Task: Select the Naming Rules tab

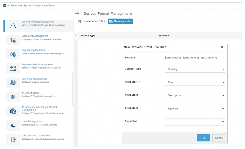Action: 120,21
